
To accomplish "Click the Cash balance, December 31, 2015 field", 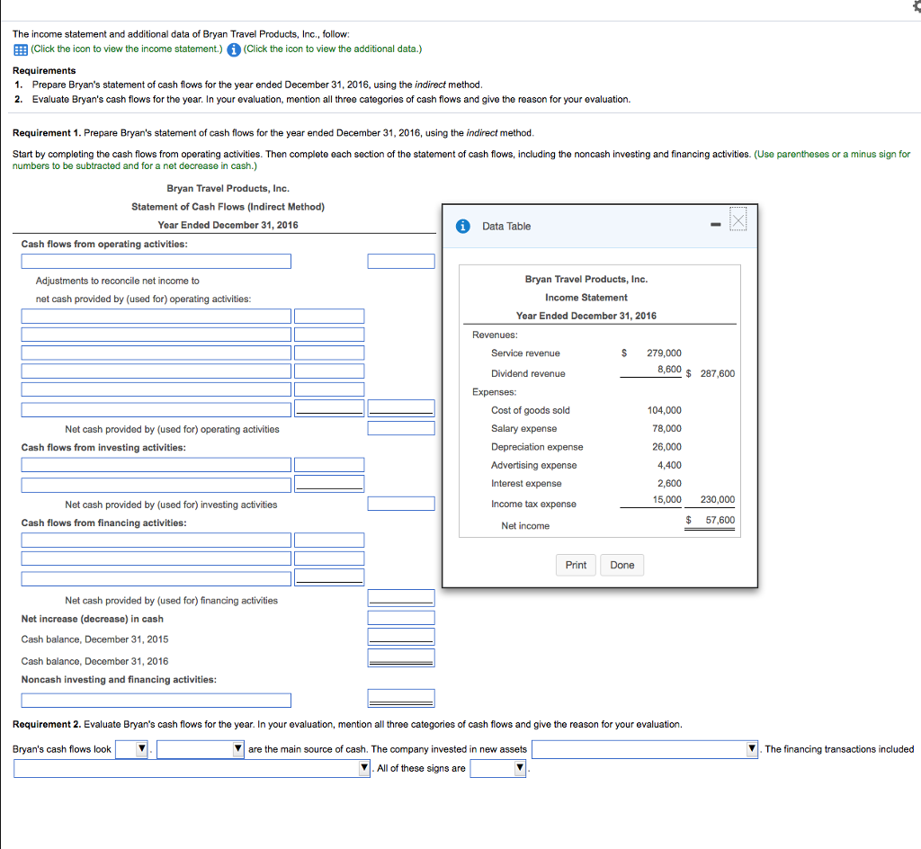I will (401, 637).
